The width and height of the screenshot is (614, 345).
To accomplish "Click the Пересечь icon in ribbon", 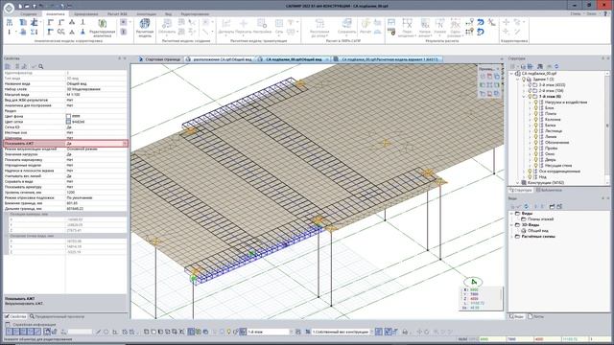I will 243,26.
